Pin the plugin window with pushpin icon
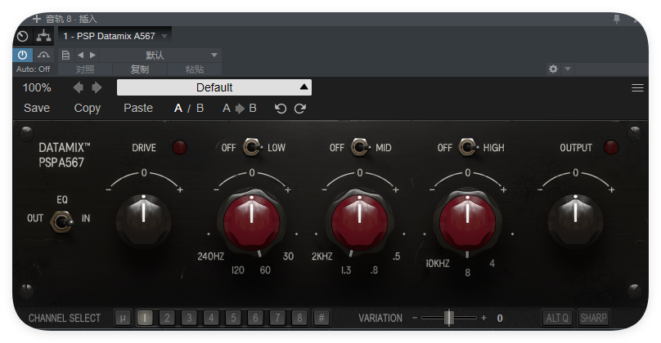 (x=617, y=19)
